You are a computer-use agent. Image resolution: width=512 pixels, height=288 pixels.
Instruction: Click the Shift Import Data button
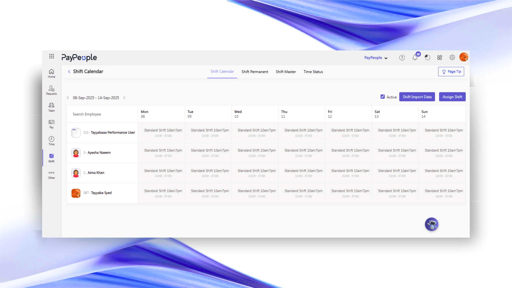(417, 97)
